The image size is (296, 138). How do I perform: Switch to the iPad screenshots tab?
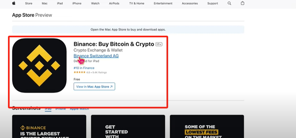click(48, 109)
